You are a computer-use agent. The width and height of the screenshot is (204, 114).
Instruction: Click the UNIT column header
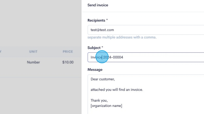click(x=33, y=52)
